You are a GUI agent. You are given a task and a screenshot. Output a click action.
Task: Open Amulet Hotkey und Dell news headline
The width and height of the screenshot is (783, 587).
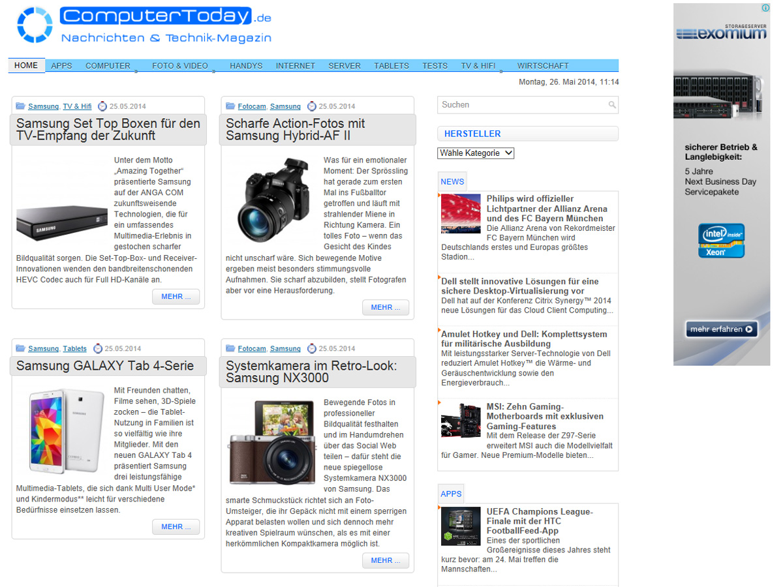coord(524,339)
